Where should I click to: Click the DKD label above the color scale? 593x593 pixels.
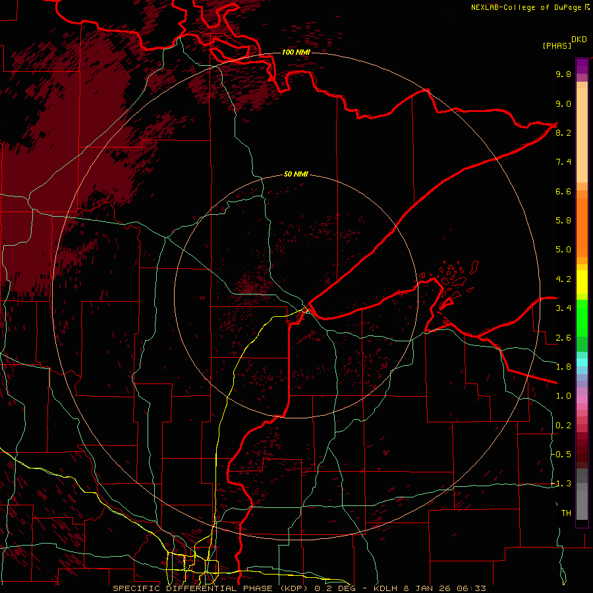pyautogui.click(x=579, y=40)
